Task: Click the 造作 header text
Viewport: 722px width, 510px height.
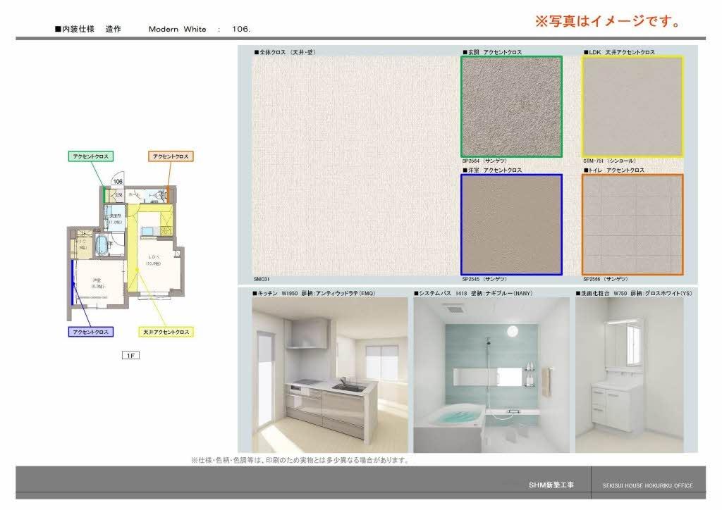Action: pos(114,29)
